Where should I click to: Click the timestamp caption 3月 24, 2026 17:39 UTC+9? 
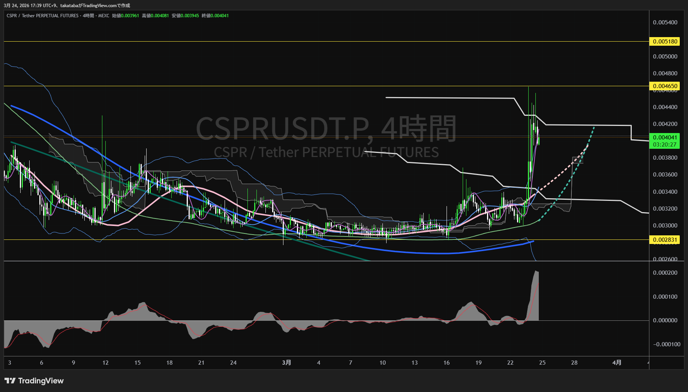pos(30,5)
